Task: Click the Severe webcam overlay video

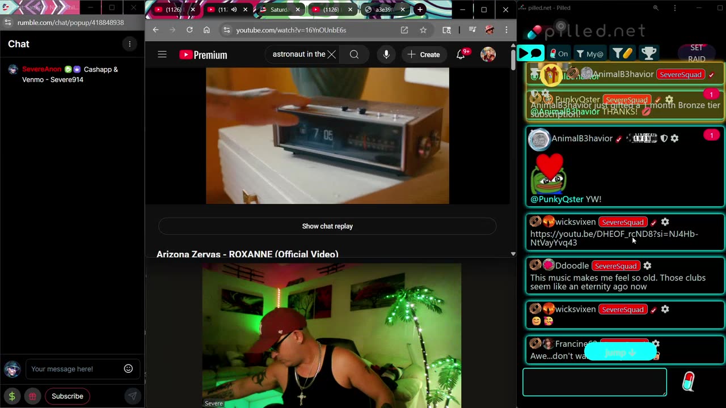Action: (332, 335)
